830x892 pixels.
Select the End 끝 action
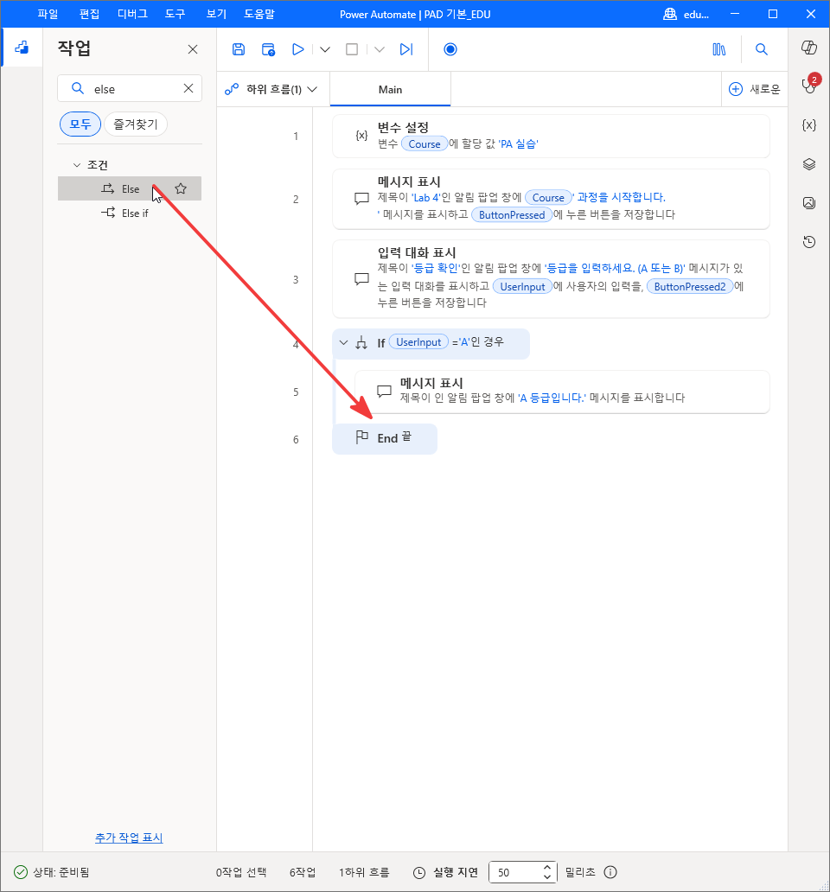(x=385, y=438)
